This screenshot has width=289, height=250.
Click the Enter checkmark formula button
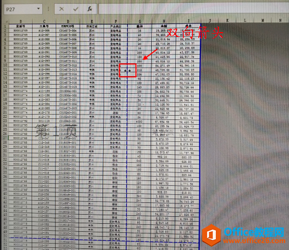click(x=75, y=9)
